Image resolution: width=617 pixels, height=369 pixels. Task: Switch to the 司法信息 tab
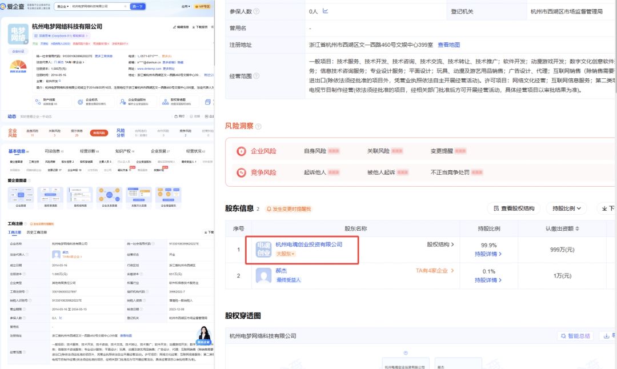coord(54,151)
